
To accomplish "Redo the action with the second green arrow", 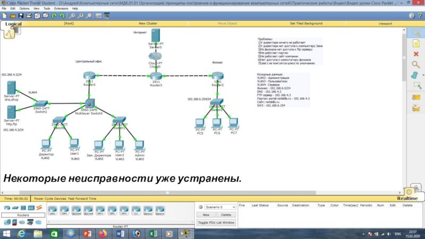I will (x=62, y=16).
